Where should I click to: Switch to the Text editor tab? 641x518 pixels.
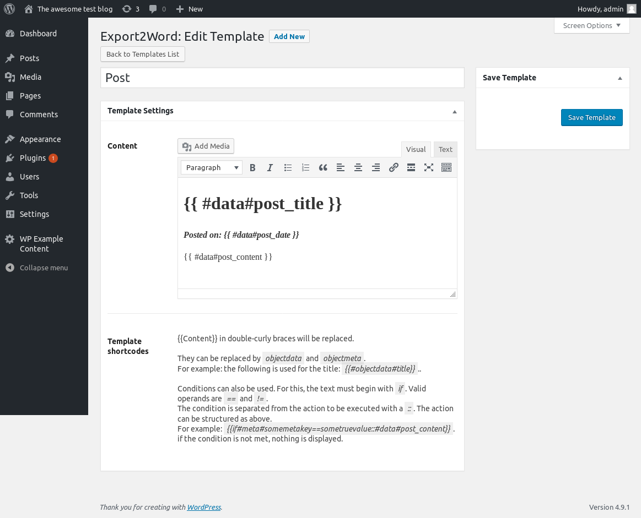pyautogui.click(x=445, y=149)
